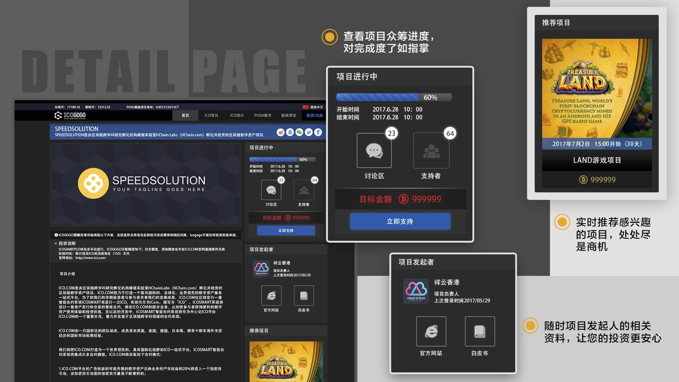Share via the Facebook icon
This screenshot has width=679, height=382.
point(318,132)
